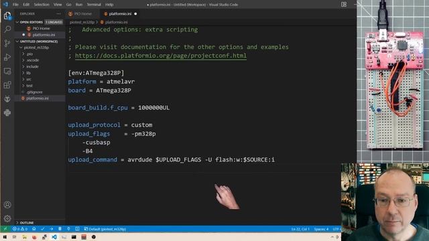Click the [env:ATmega328P] line in editor

96,73
